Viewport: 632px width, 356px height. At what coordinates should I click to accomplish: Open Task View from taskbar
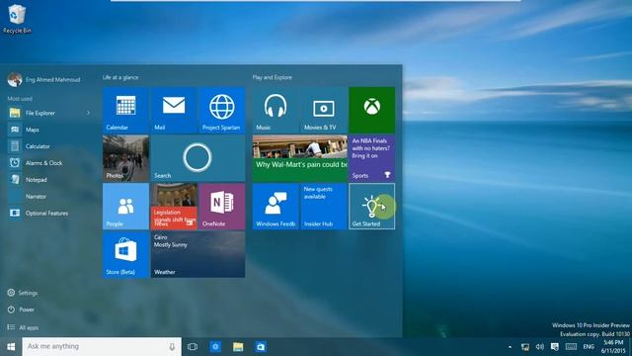tap(193, 347)
